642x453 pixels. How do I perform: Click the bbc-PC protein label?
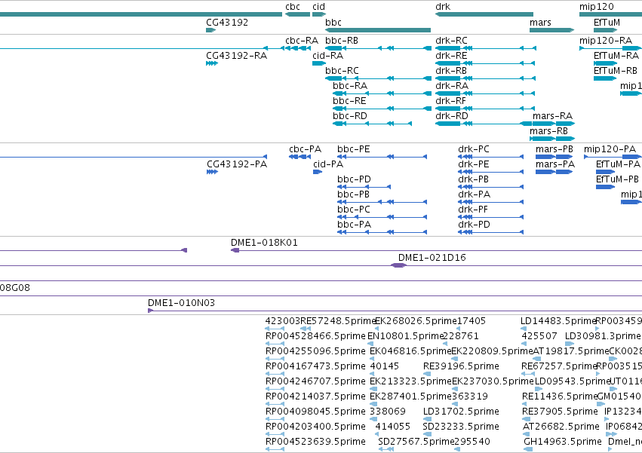[x=354, y=209]
